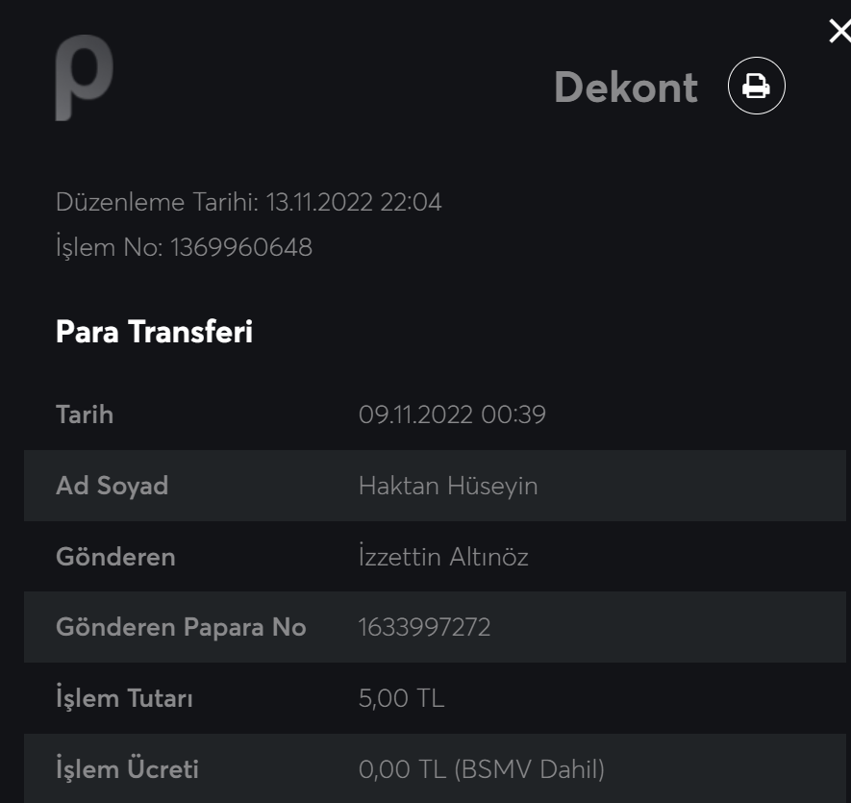Click the Ad Soyad label
851x803 pixels.
[x=112, y=486]
